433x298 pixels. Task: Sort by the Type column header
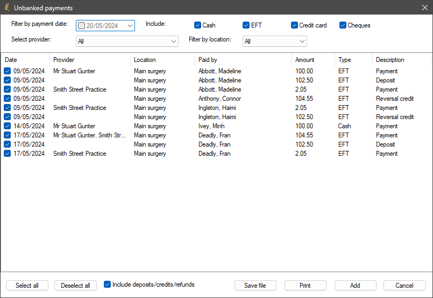[353, 60]
